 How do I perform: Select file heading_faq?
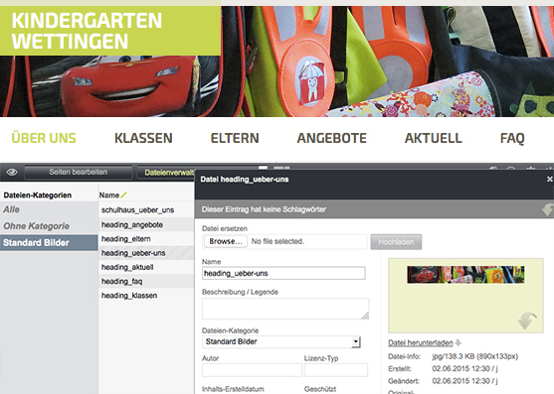coord(146,281)
